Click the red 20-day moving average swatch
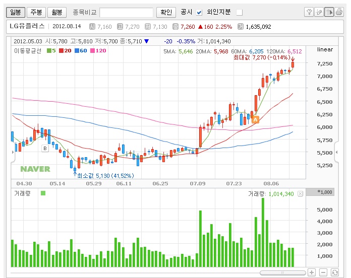351x278 pixels. point(62,51)
